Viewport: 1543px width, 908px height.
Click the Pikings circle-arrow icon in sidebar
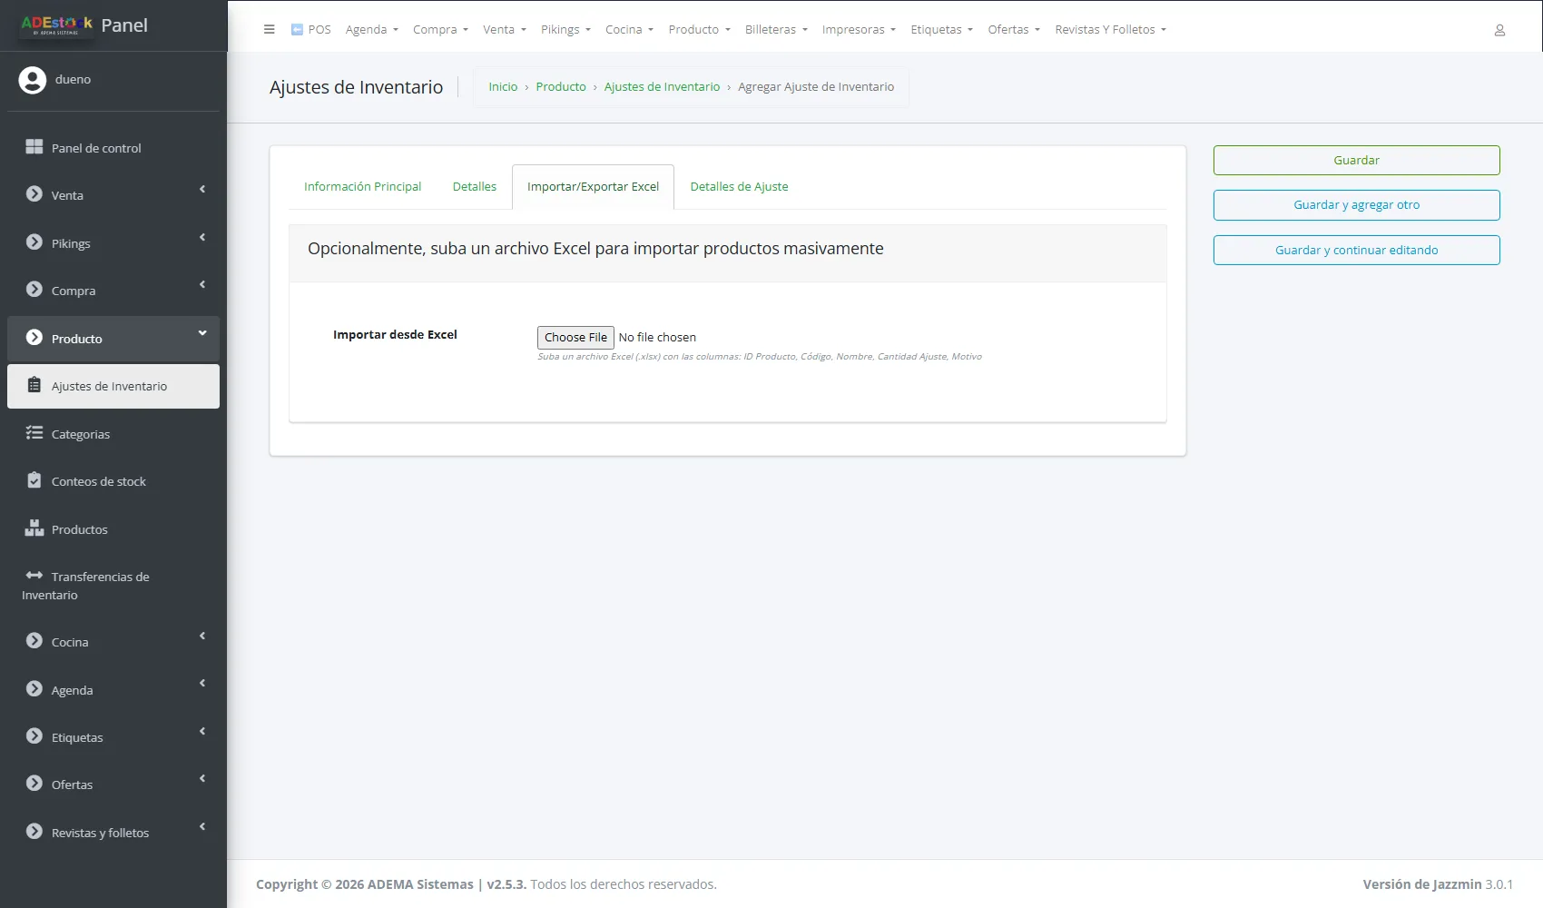pyautogui.click(x=34, y=242)
